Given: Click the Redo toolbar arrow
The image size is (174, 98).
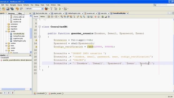Looking at the screenshot, I should click(21, 9).
